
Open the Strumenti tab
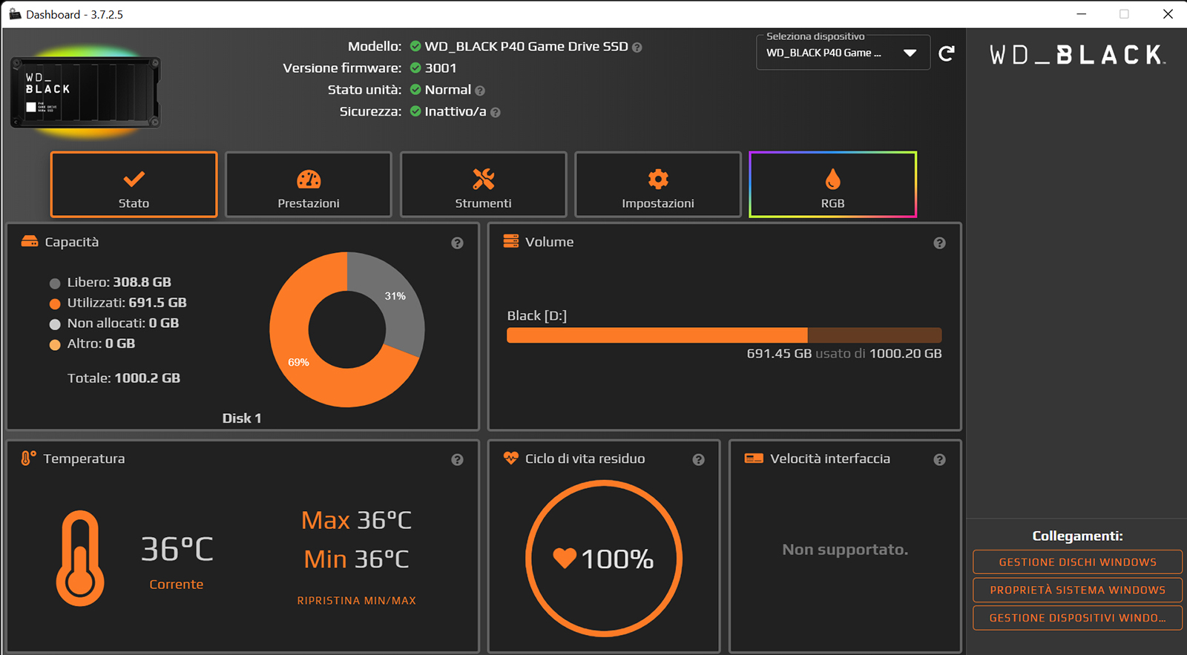(484, 185)
